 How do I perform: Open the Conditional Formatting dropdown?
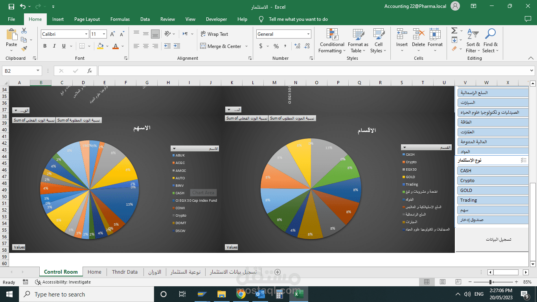click(332, 41)
